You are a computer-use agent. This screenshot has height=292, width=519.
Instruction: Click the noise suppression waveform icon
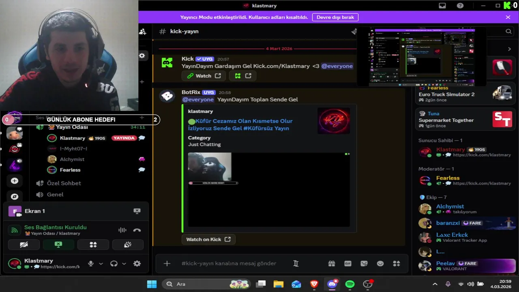click(x=122, y=230)
